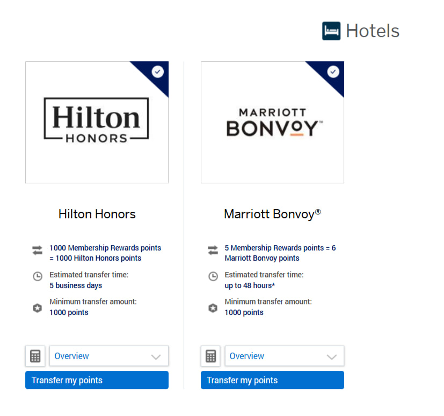The image size is (444, 416).
Task: Expand the Marriott Bonvoy Overview dropdown
Action: pyautogui.click(x=284, y=356)
